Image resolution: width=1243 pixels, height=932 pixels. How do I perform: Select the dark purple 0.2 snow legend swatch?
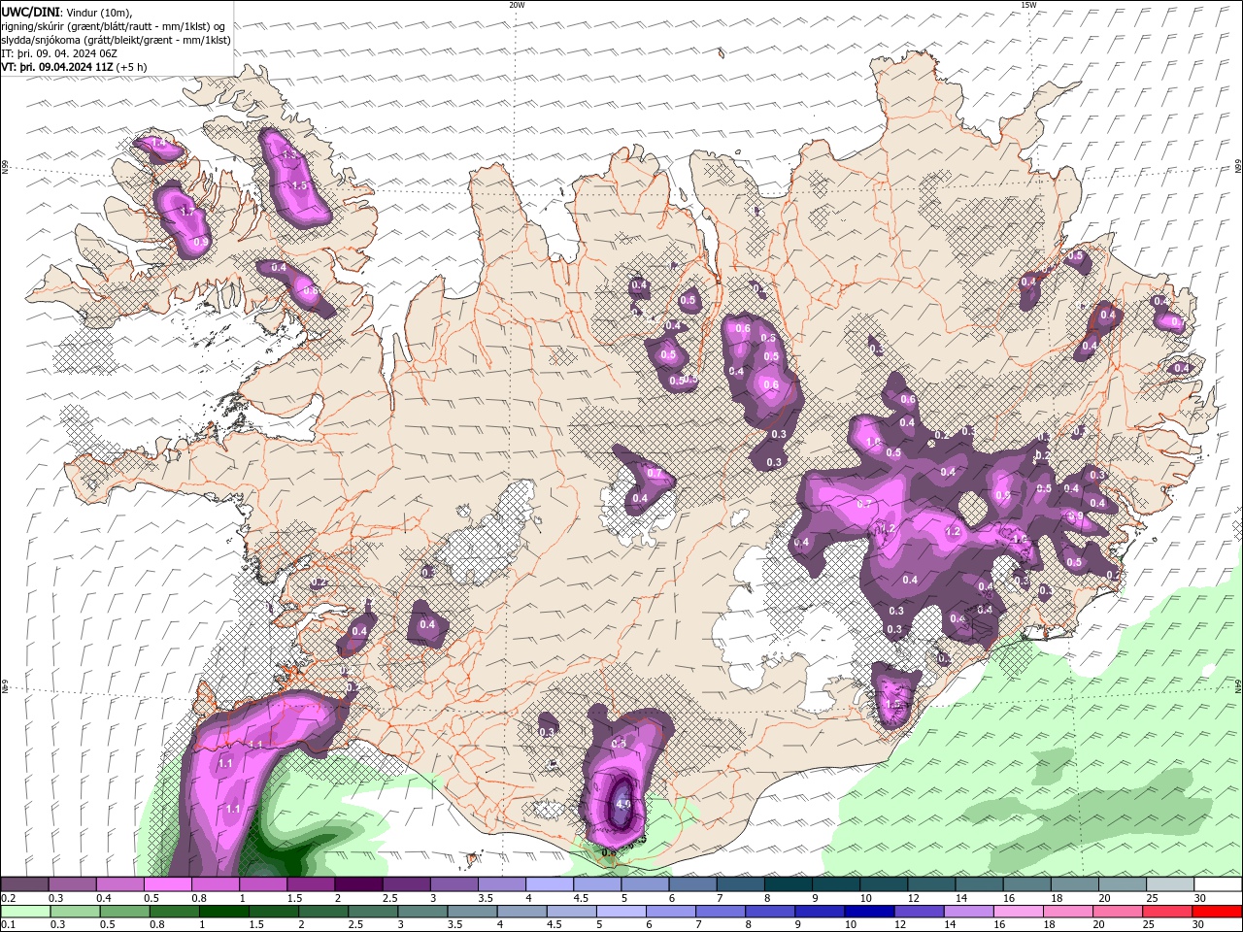coord(24,884)
